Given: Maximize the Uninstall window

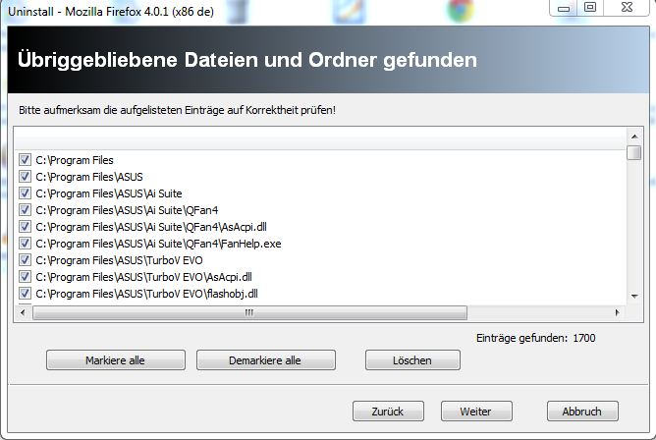Looking at the screenshot, I should pos(590,8).
